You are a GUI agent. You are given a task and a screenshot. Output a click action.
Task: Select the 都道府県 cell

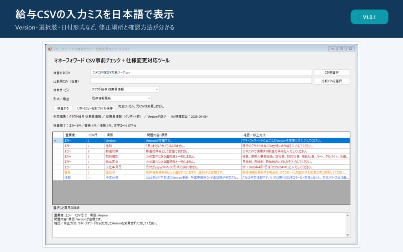(x=125, y=151)
